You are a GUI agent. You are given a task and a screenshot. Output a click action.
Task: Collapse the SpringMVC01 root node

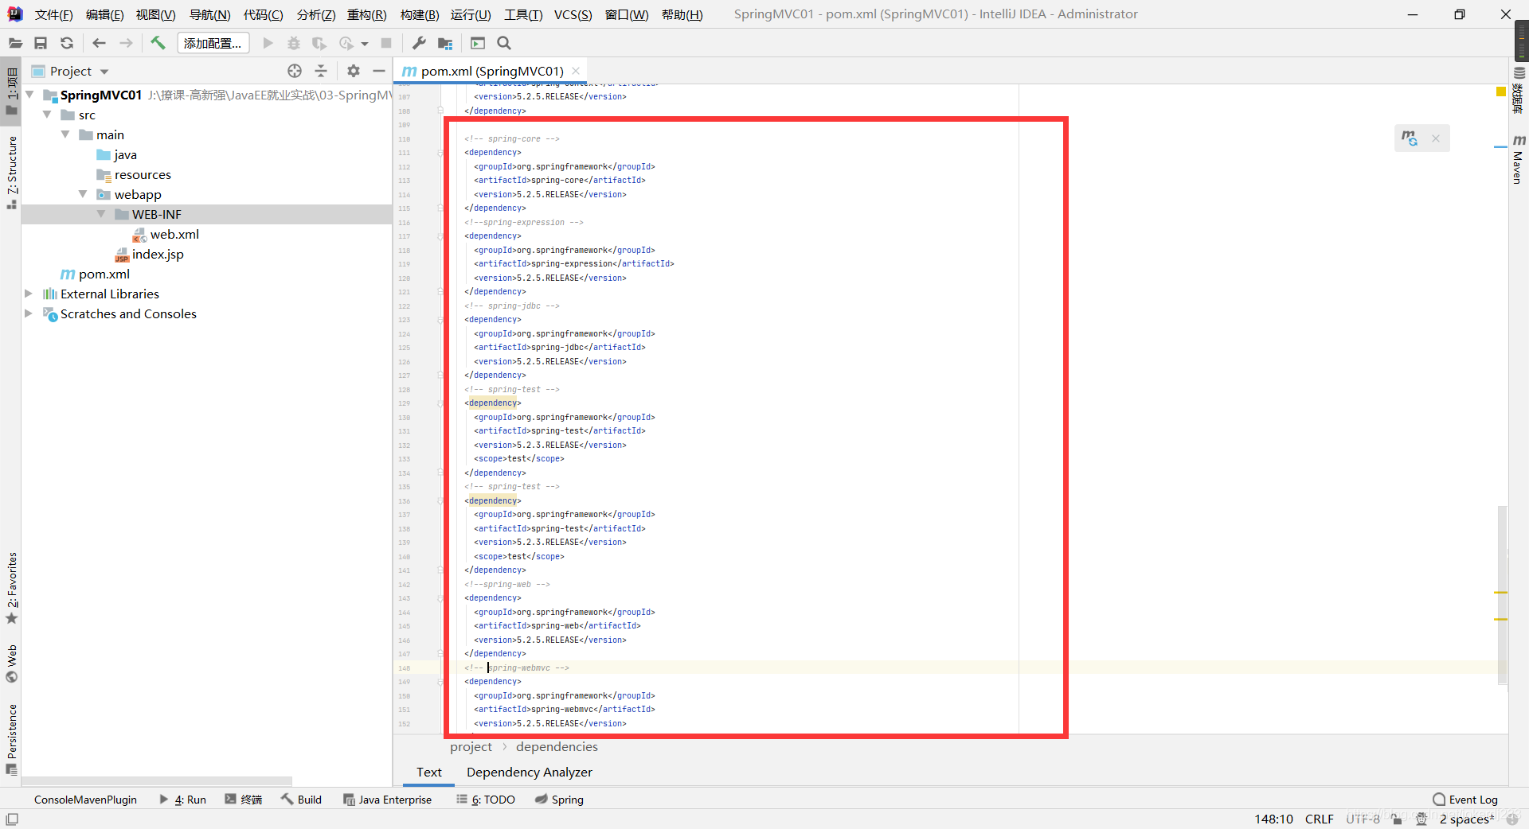(29, 95)
